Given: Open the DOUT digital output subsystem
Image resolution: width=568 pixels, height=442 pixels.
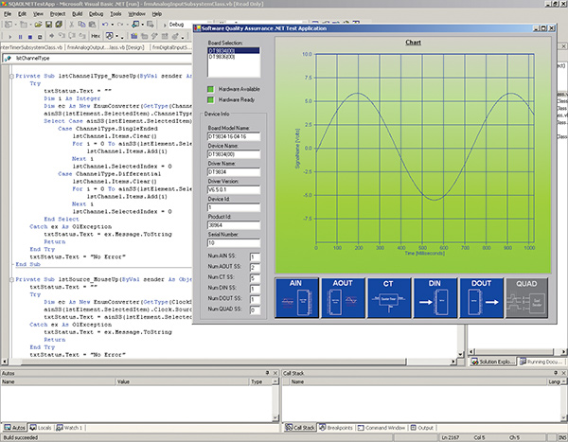Looking at the screenshot, I should [482, 297].
